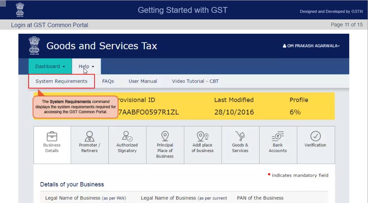Select FAQs from Help submenu

pos(108,81)
